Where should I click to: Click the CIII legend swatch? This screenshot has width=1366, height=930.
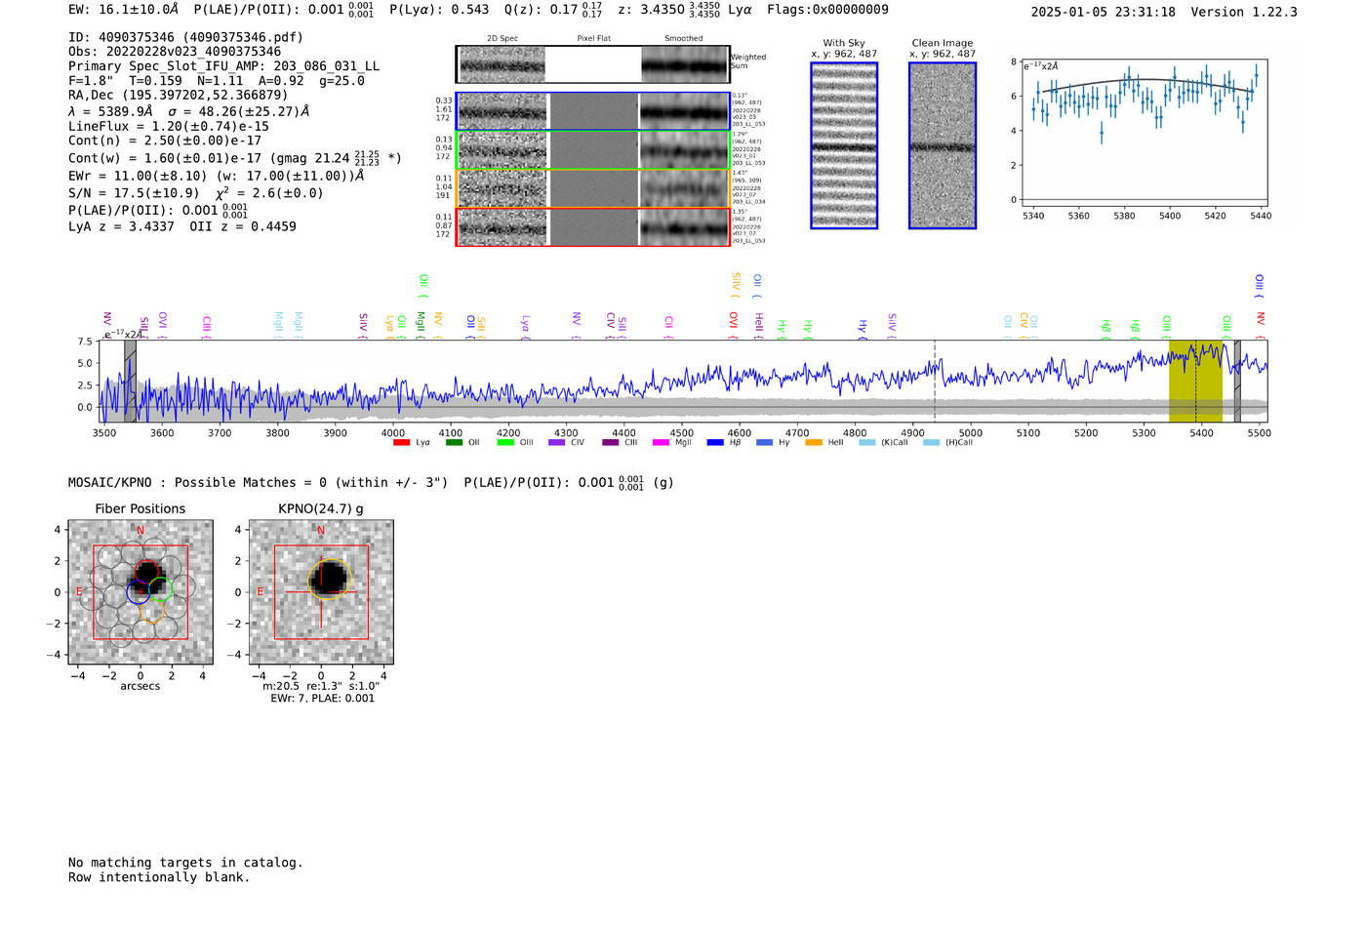click(611, 443)
